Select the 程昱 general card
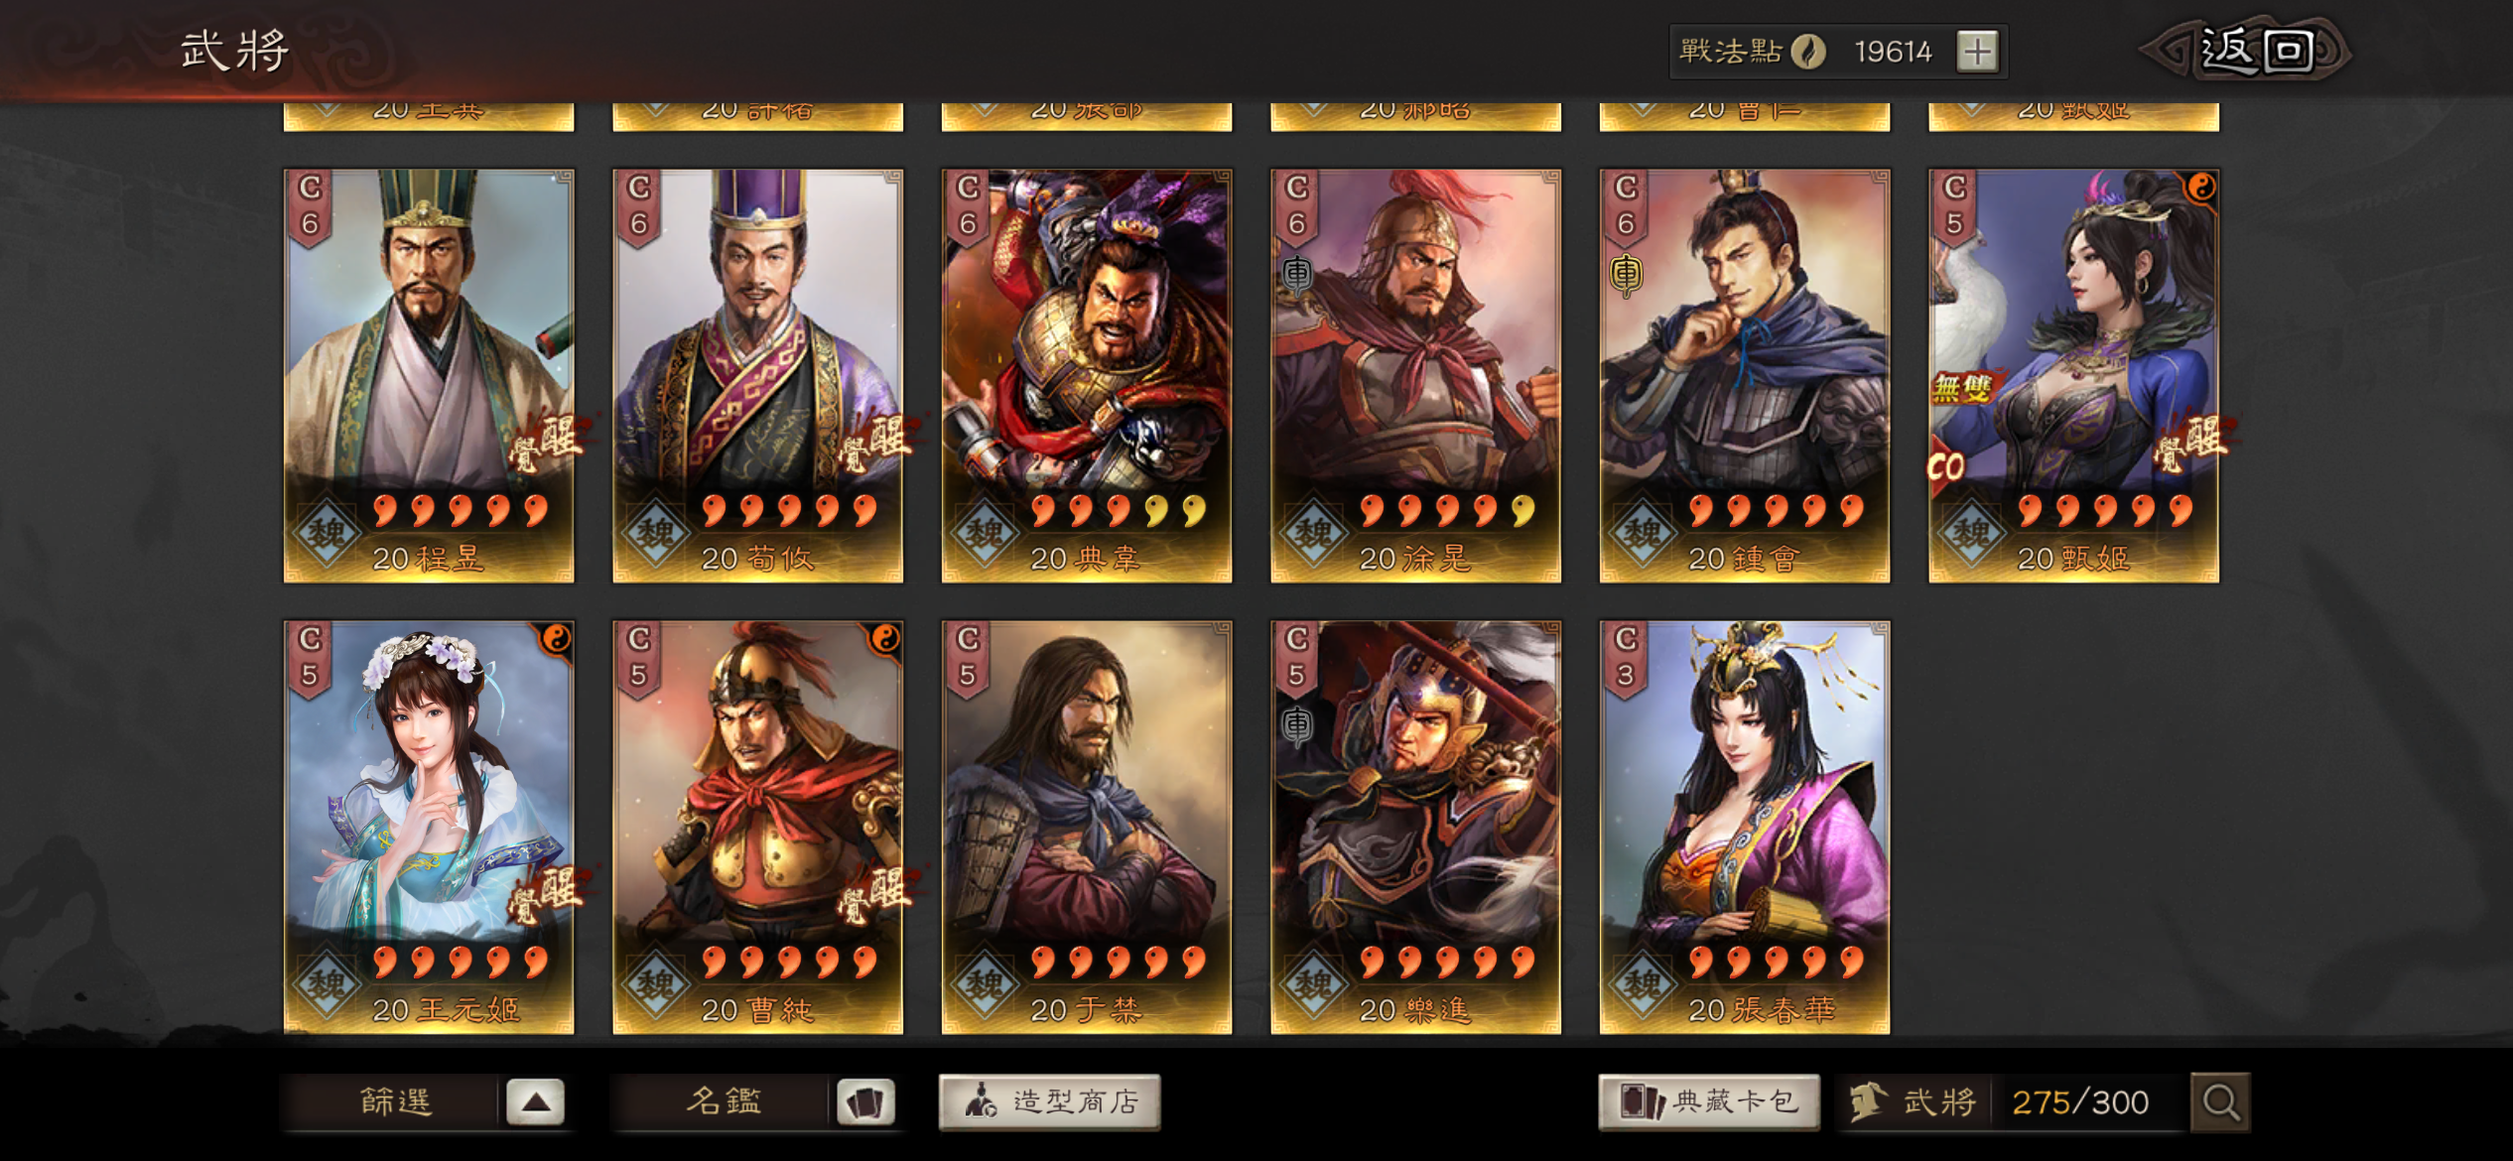Image resolution: width=2513 pixels, height=1161 pixels. coord(429,376)
